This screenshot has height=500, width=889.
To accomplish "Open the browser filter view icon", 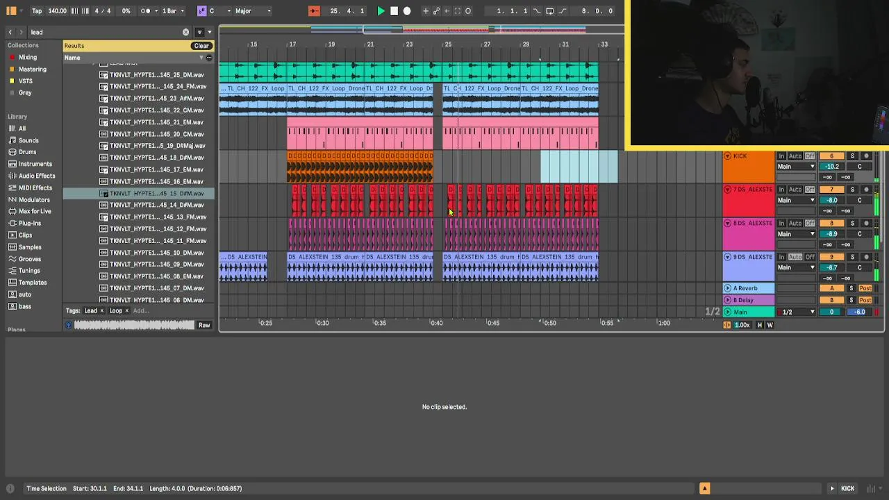I will 199,32.
